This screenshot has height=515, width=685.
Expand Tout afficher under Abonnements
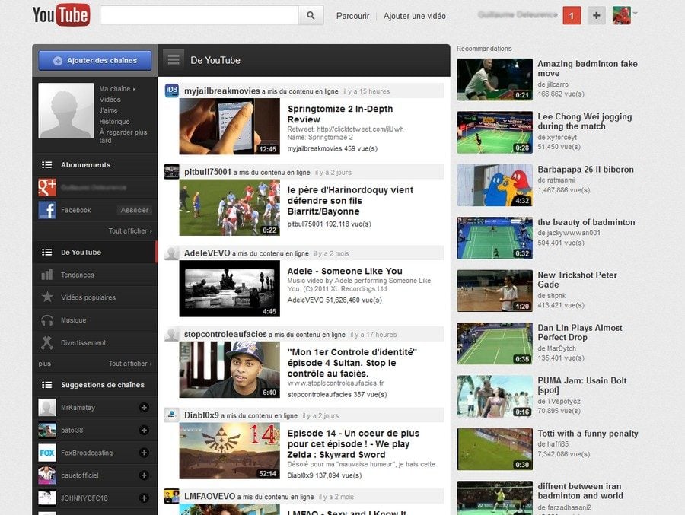coord(129,231)
